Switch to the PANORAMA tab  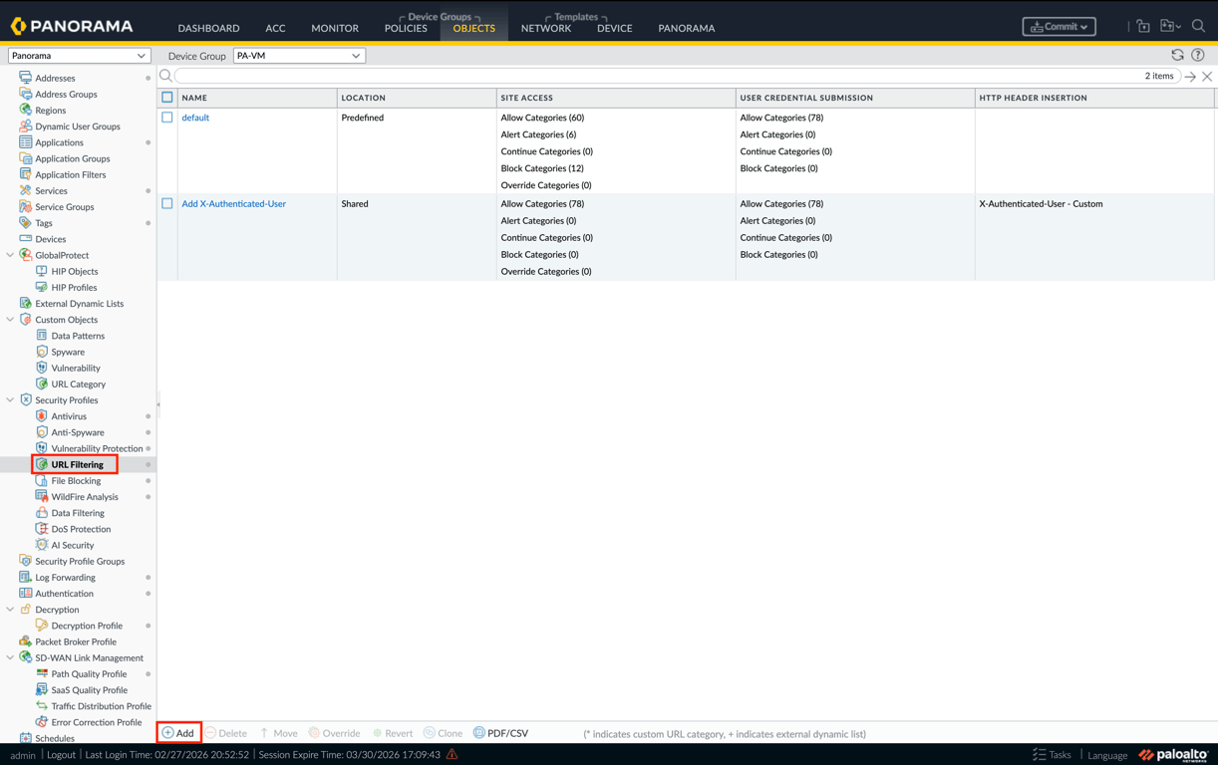tap(687, 28)
